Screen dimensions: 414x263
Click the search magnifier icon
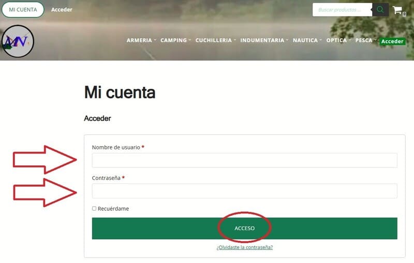(x=380, y=10)
